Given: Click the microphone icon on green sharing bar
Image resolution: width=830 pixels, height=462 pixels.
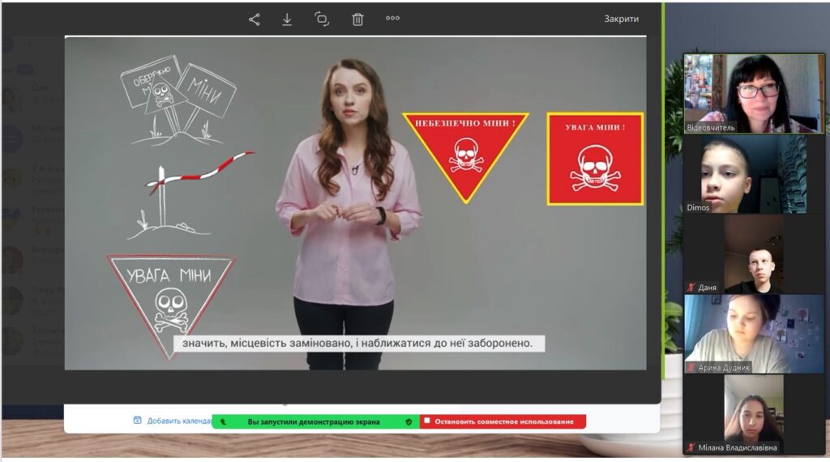Looking at the screenshot, I should (x=223, y=421).
